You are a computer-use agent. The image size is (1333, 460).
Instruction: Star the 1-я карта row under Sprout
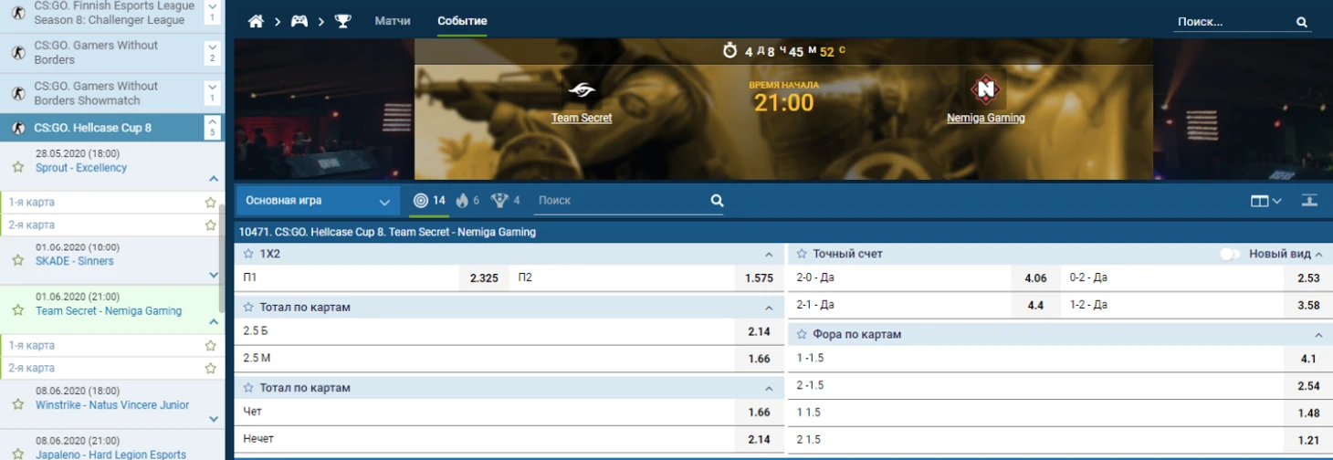[211, 203]
